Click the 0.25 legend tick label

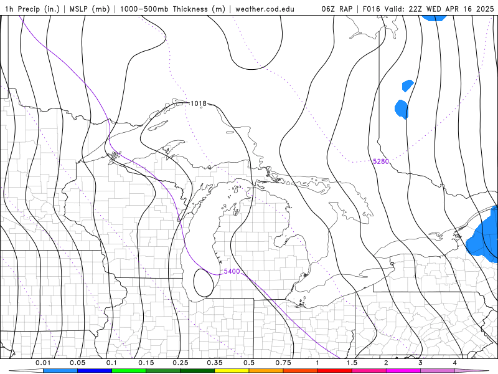pyautogui.click(x=181, y=363)
